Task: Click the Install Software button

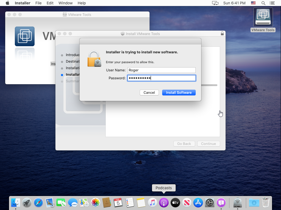Action: click(179, 92)
